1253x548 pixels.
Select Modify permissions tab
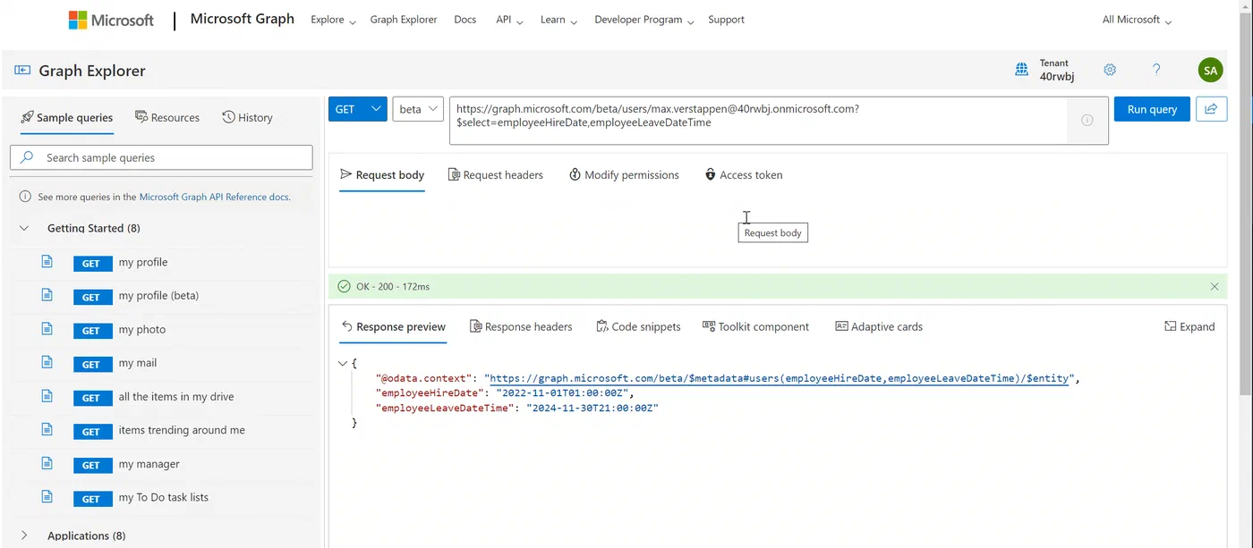pos(624,175)
